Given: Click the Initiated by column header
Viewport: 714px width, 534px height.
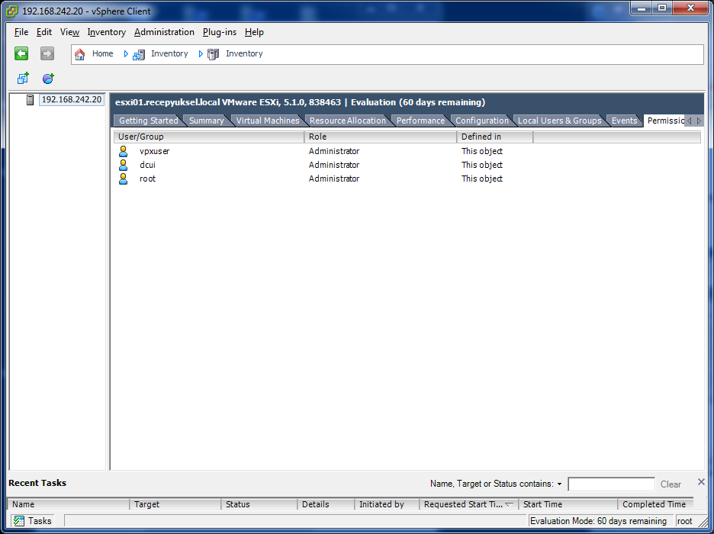Looking at the screenshot, I should point(387,504).
